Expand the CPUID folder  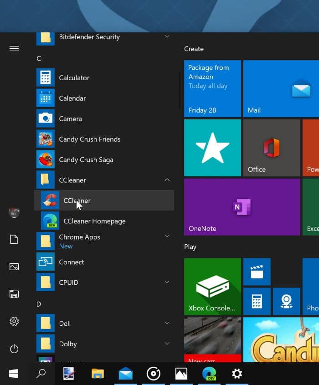pos(167,282)
